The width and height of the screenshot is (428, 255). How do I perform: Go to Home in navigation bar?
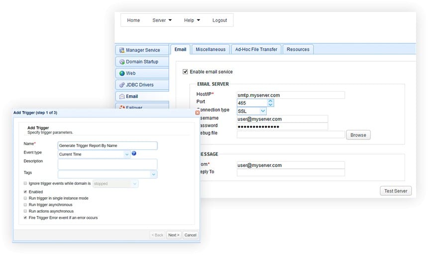point(133,20)
